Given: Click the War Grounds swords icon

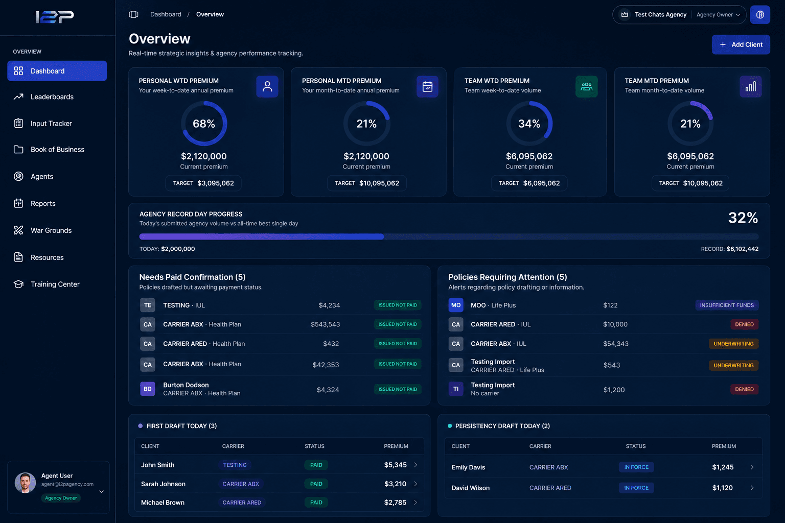Looking at the screenshot, I should pyautogui.click(x=18, y=230).
